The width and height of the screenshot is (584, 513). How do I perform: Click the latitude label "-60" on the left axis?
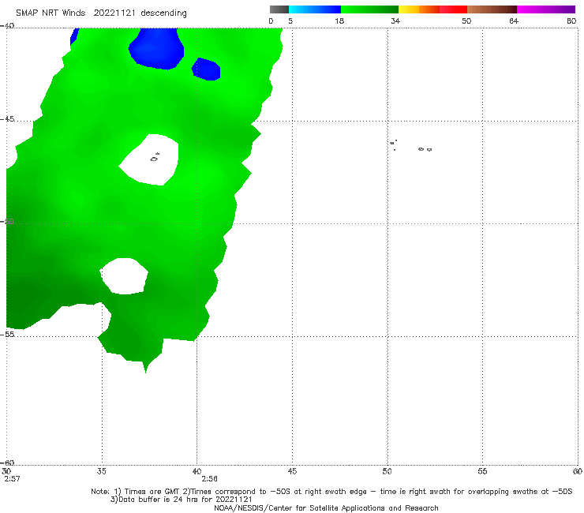pos(7,462)
